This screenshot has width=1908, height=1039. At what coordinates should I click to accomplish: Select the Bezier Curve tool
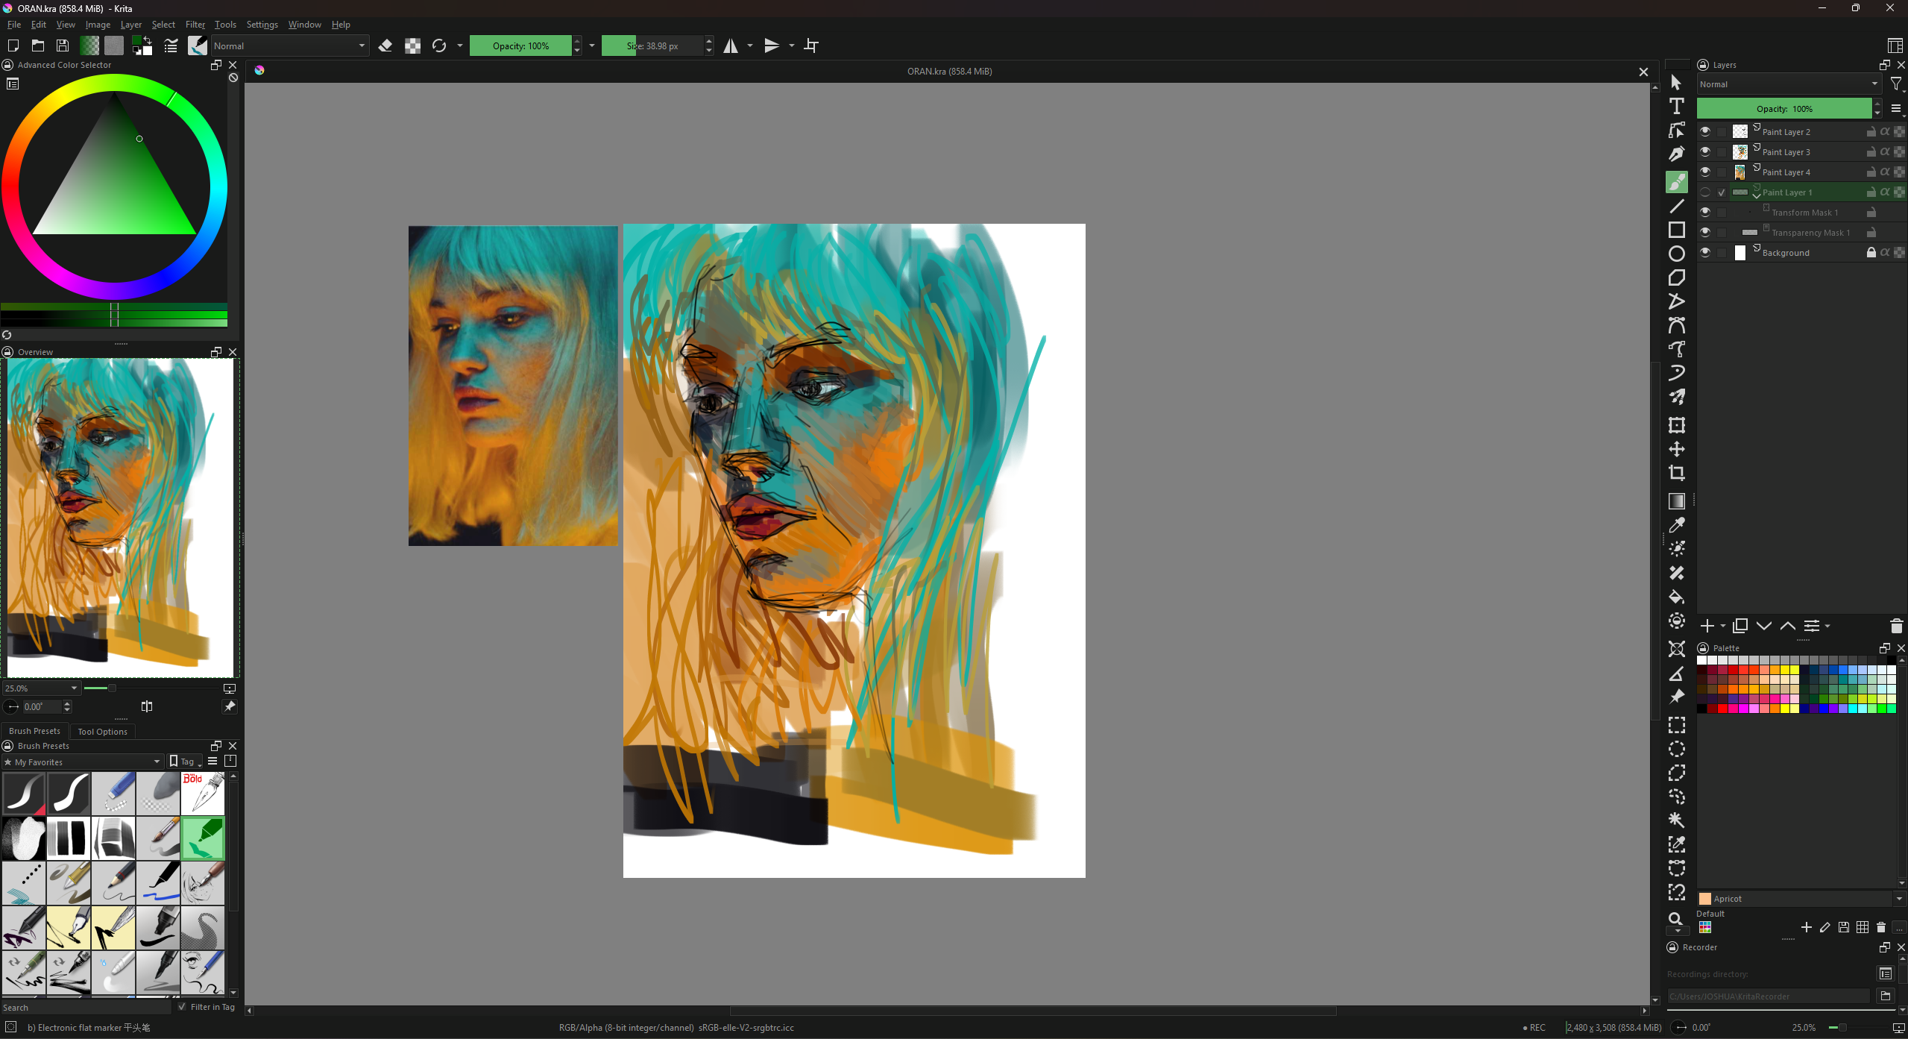(x=1676, y=325)
